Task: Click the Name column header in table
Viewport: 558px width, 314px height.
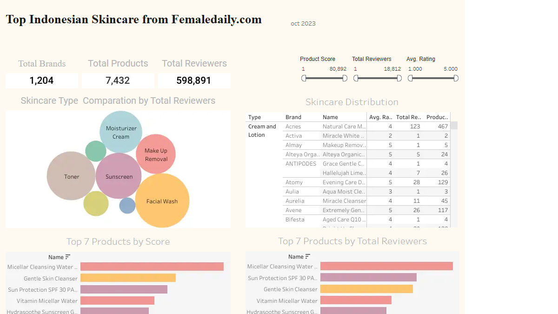Action: point(330,117)
